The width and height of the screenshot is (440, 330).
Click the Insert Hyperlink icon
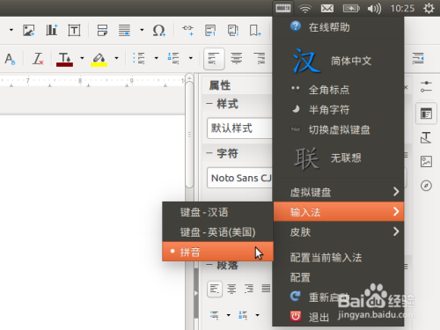pyautogui.click(x=187, y=30)
